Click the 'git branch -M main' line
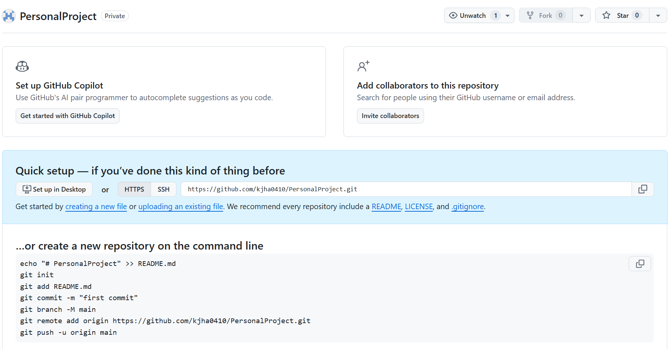Screen dimensions: 672x349 (x=58, y=310)
